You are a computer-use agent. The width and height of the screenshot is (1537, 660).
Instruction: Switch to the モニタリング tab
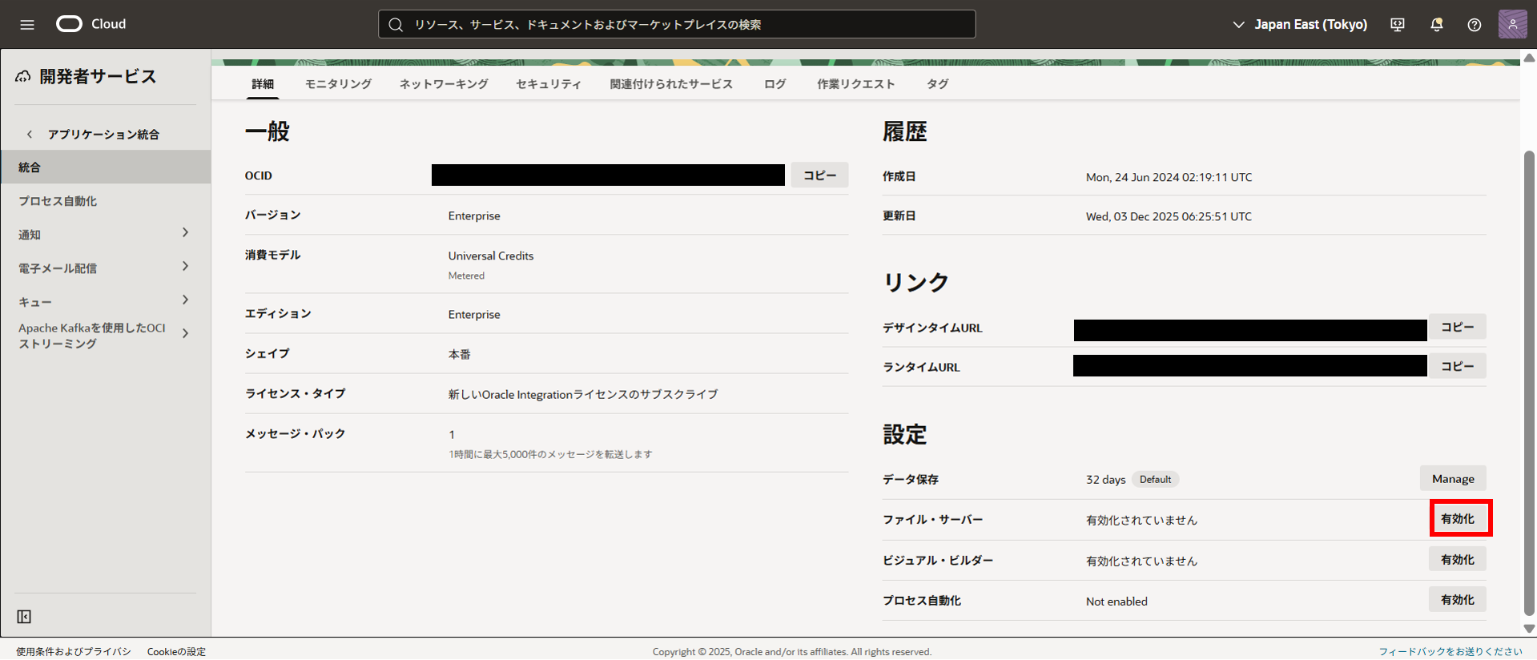pos(338,84)
